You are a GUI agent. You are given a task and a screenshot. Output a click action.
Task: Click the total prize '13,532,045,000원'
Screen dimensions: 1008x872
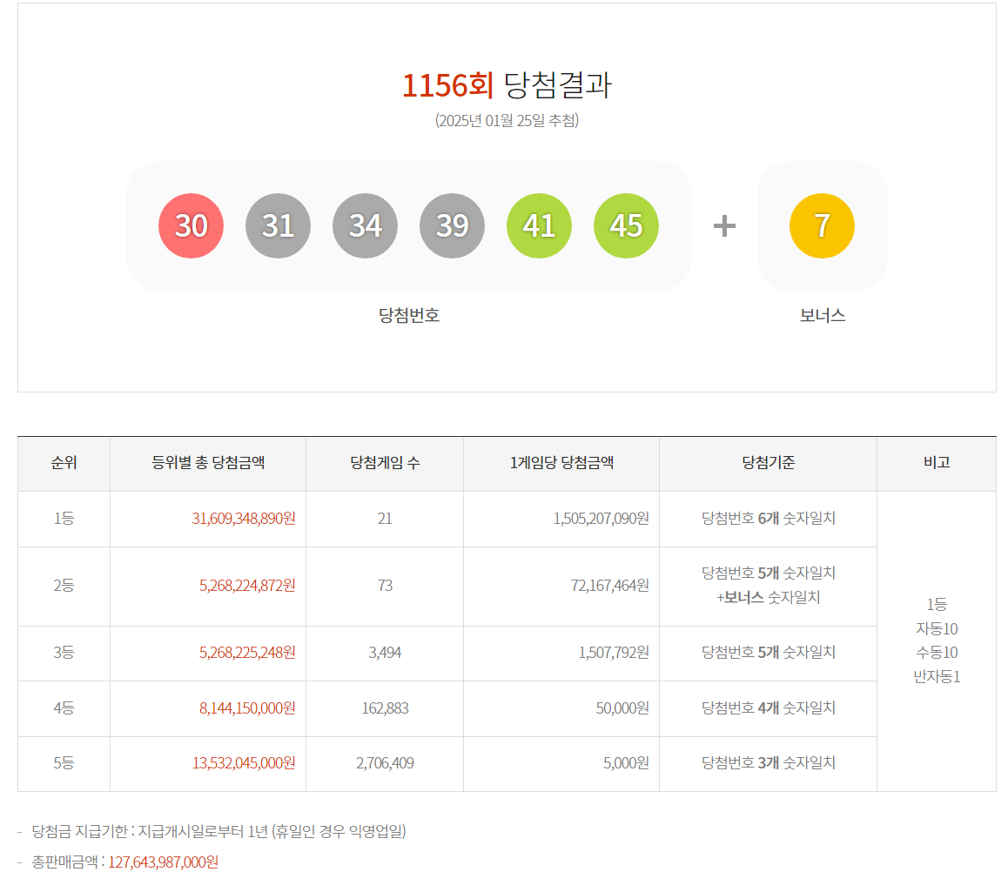[x=244, y=763]
